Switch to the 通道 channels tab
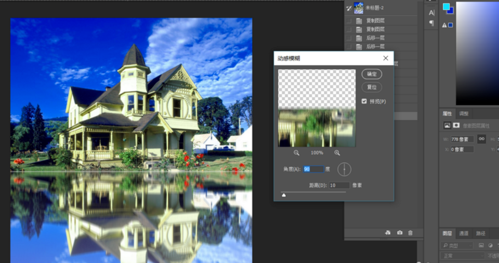This screenshot has width=499, height=263. (x=464, y=233)
